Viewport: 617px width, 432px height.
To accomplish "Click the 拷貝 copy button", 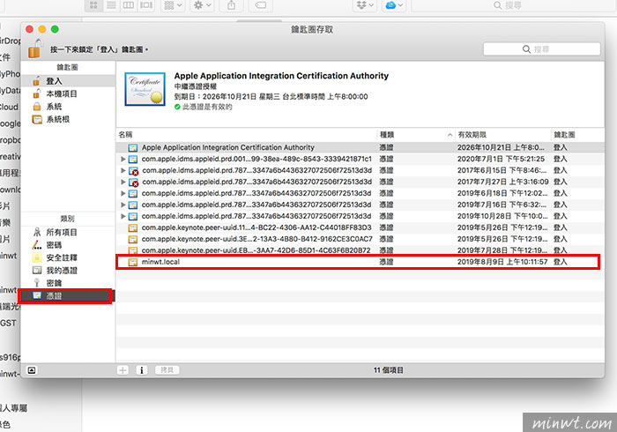I will click(x=167, y=369).
